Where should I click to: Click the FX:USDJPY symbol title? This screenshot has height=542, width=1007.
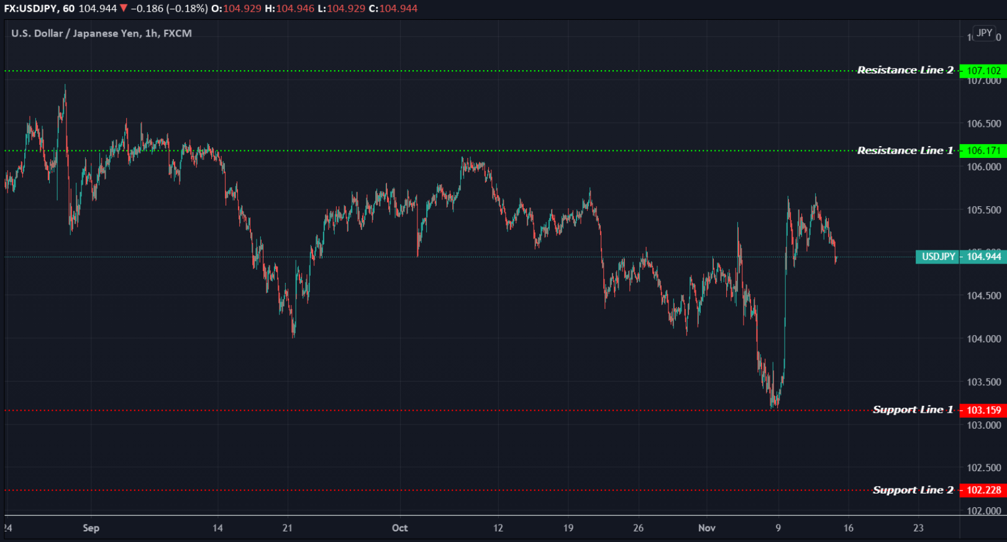(x=30, y=9)
